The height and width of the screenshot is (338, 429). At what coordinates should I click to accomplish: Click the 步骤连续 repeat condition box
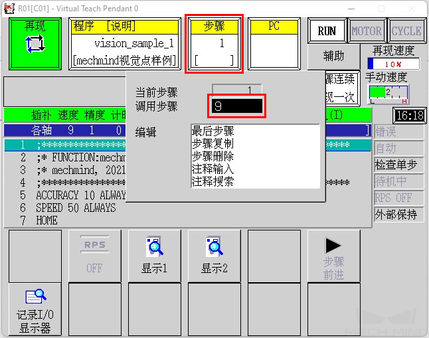coord(343,88)
